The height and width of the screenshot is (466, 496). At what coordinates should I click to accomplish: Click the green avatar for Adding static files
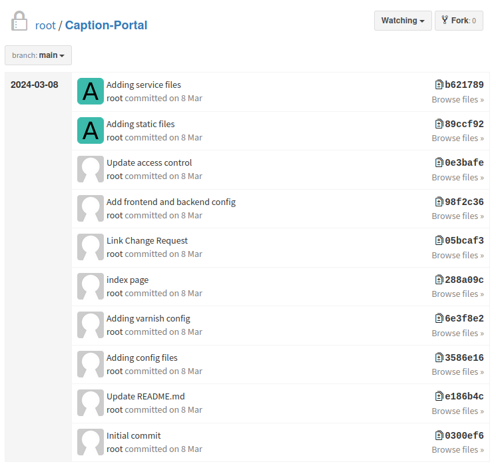91,130
